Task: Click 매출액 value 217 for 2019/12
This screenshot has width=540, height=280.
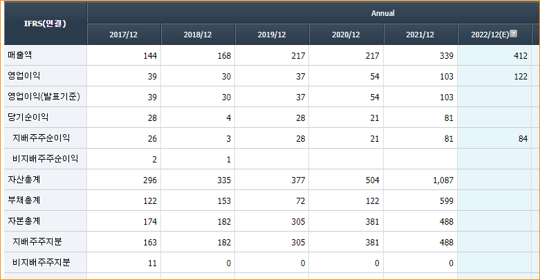Action: pos(298,56)
